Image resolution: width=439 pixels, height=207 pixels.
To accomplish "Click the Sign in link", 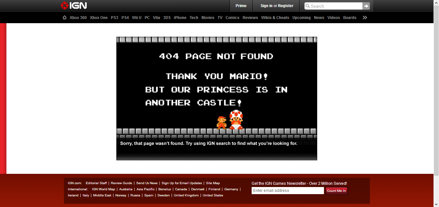I will coord(266,6).
